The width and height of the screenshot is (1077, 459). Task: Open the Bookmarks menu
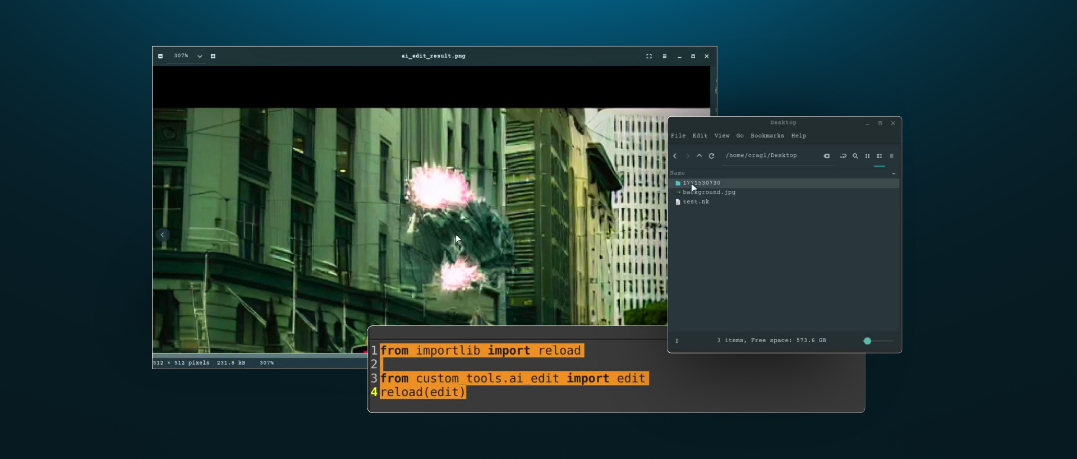pyautogui.click(x=767, y=136)
